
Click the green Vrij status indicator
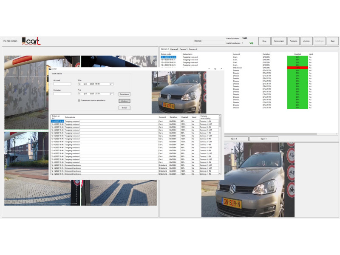251,43
